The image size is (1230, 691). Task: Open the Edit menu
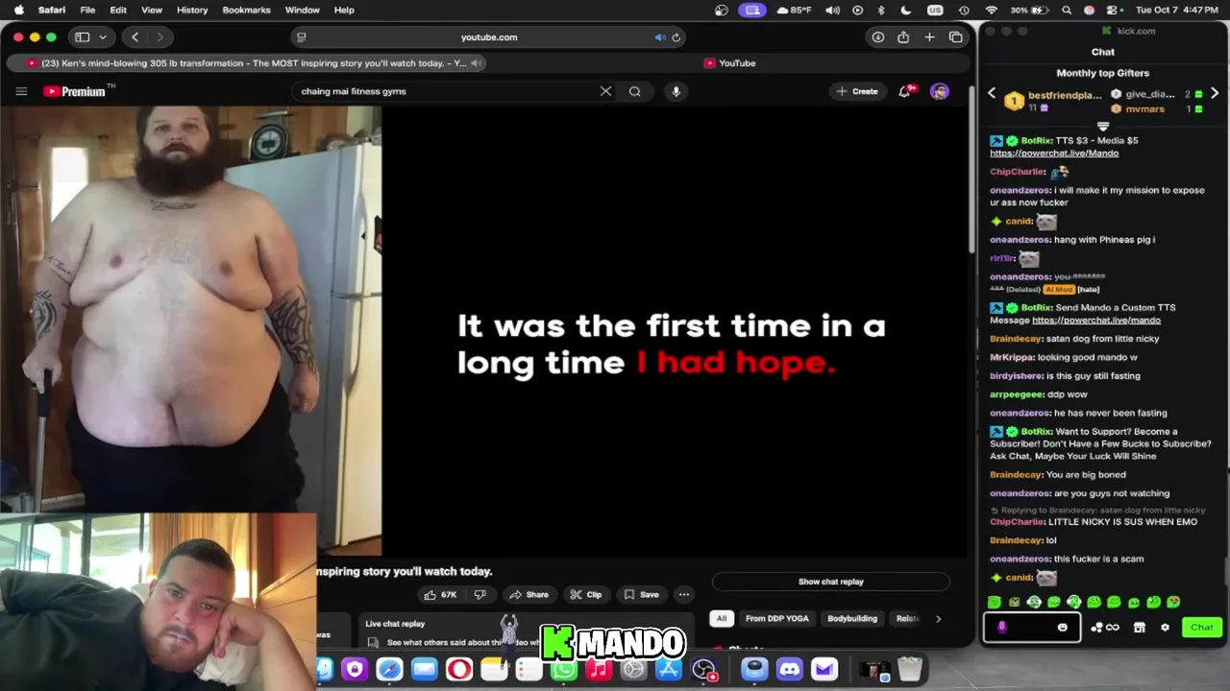pos(118,10)
